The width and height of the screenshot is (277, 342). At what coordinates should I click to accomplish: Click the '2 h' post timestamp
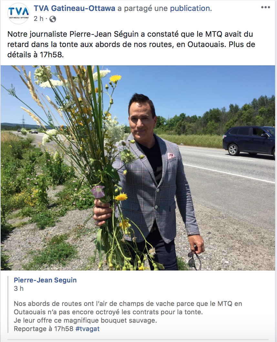(38, 19)
